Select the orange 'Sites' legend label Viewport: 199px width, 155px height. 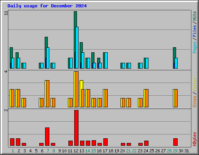pyautogui.click(x=195, y=102)
